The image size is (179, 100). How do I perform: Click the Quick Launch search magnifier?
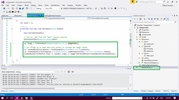(164, 2)
